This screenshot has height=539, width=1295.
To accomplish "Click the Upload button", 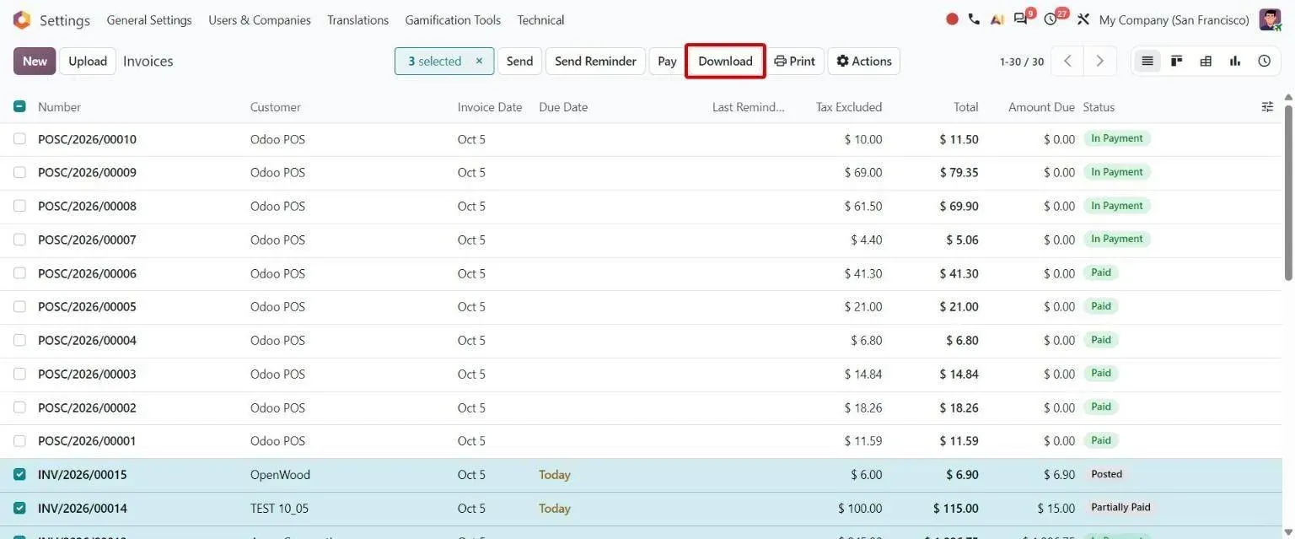I will click(x=88, y=61).
